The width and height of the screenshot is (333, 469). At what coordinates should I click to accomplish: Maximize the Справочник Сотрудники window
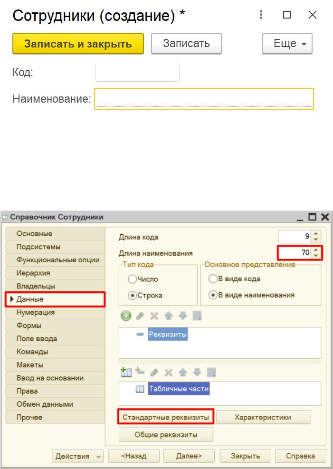(312, 217)
